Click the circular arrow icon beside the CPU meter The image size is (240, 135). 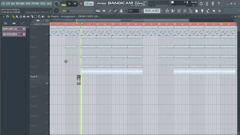pyautogui.click(x=201, y=4)
